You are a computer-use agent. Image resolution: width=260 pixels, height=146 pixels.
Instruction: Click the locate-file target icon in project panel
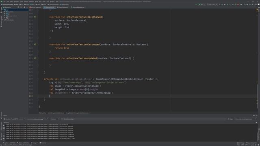click(18, 7)
